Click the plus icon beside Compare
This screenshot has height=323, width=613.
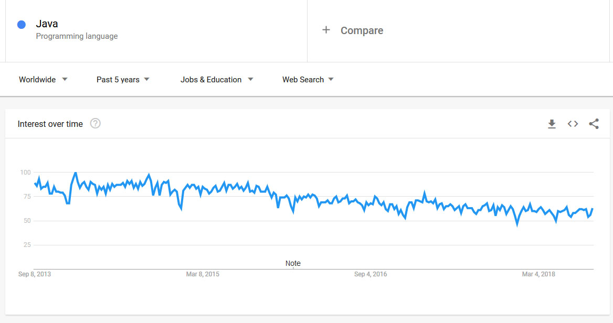click(326, 30)
